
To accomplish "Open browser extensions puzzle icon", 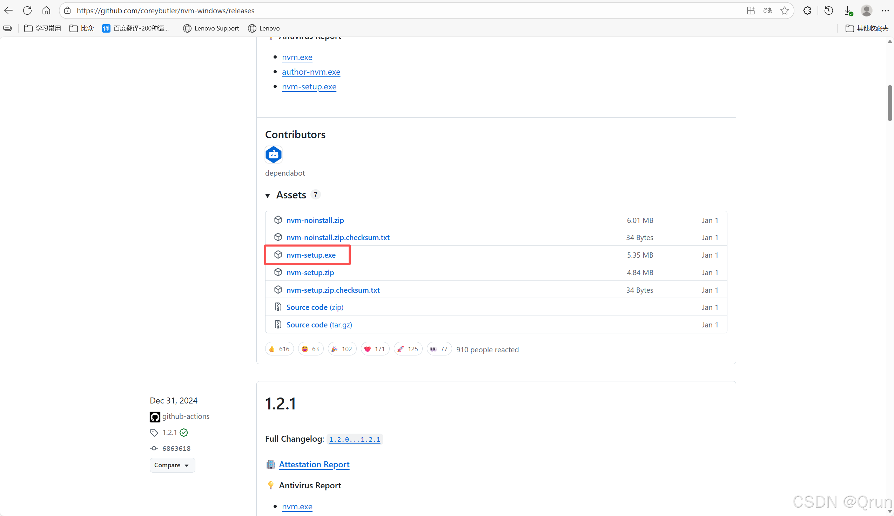I will pyautogui.click(x=807, y=11).
